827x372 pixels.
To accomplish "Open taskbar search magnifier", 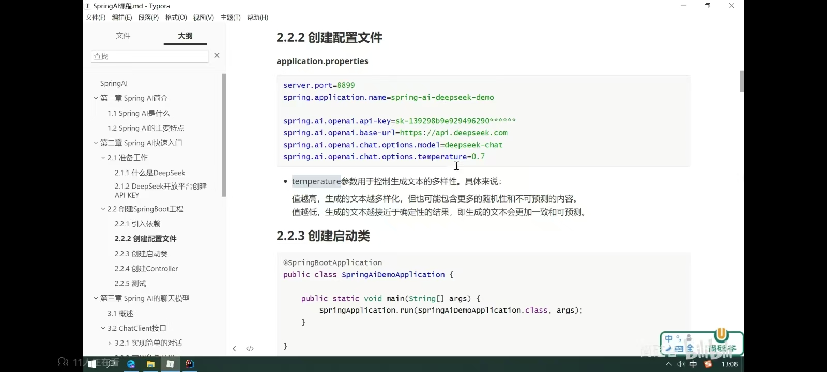I will 111,364.
